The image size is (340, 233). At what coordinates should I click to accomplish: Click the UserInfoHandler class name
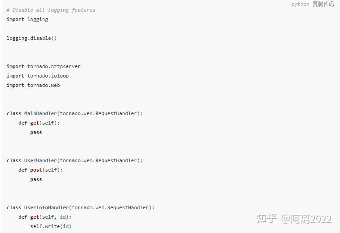click(x=46, y=207)
